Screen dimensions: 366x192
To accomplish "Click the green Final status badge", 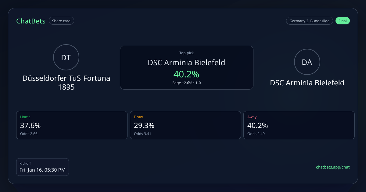I will [x=343, y=21].
